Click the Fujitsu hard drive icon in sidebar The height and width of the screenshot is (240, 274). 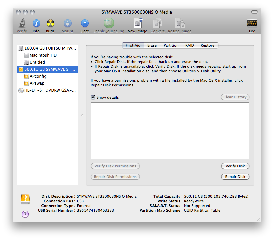tap(21, 48)
